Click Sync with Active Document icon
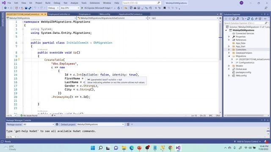271x152 pixels. point(249,19)
